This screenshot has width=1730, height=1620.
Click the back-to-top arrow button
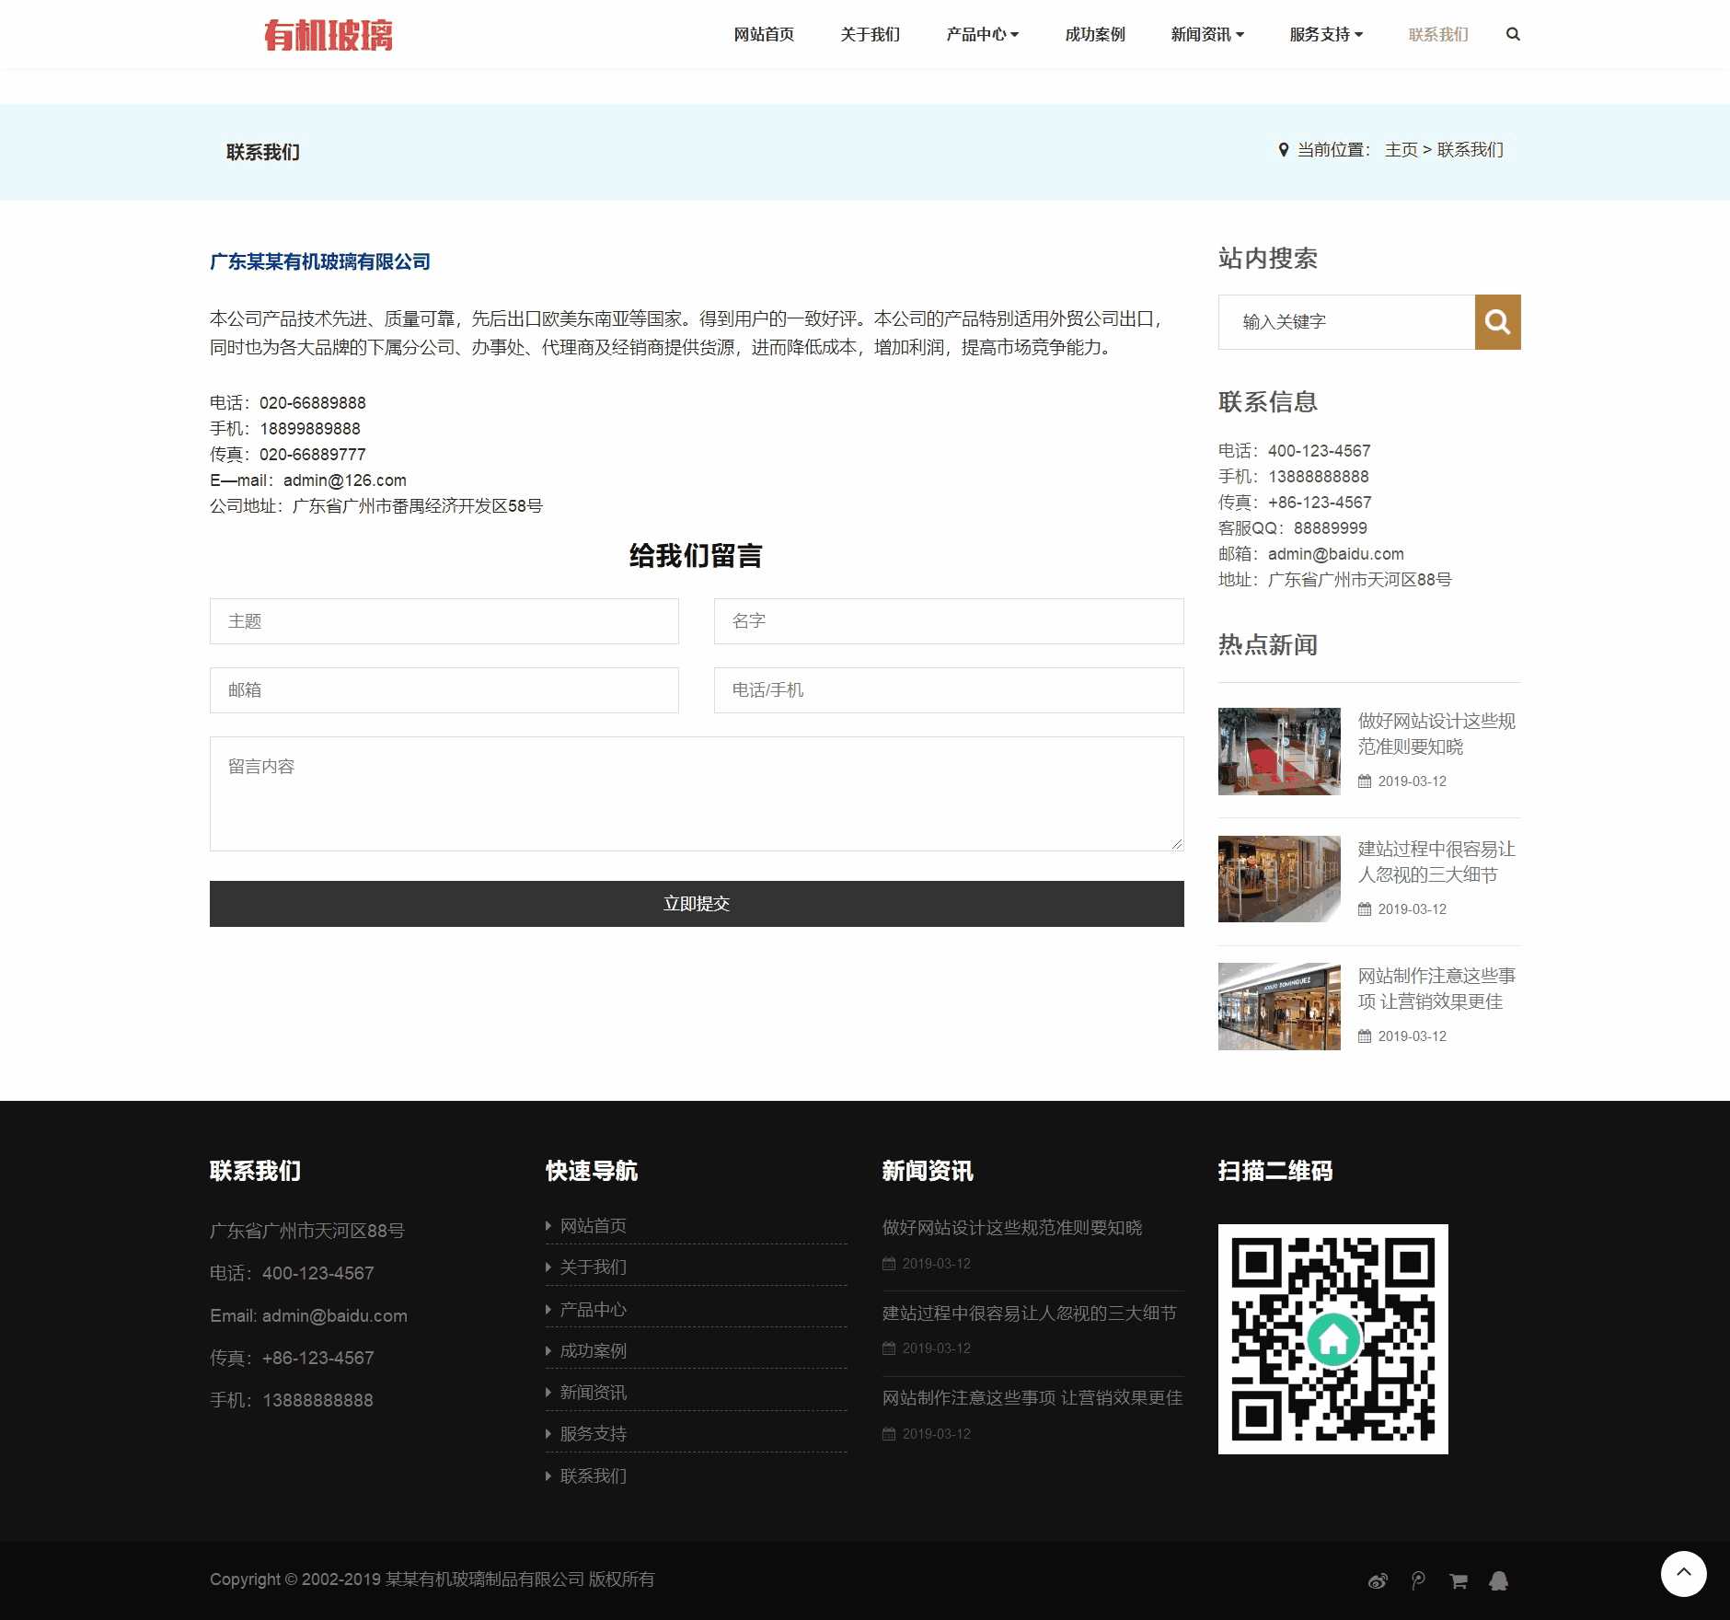coord(1684,1574)
